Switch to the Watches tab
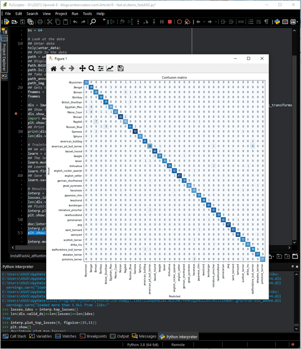Image resolution: width=301 pixels, height=349 pixels. tap(66, 336)
